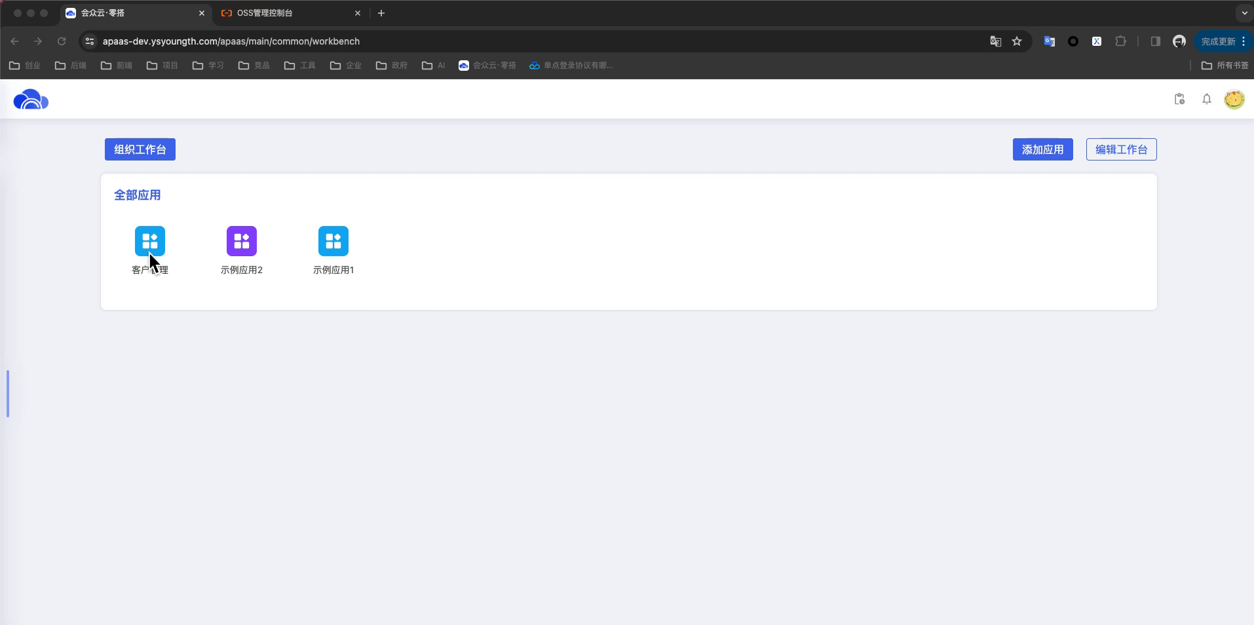Click the user avatar in header
1254x625 pixels.
1234,99
